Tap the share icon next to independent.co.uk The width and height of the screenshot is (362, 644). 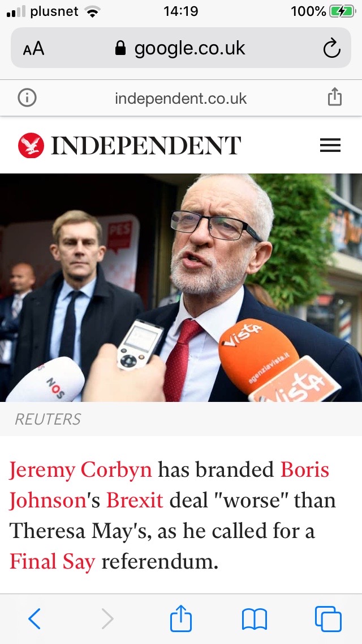click(334, 98)
